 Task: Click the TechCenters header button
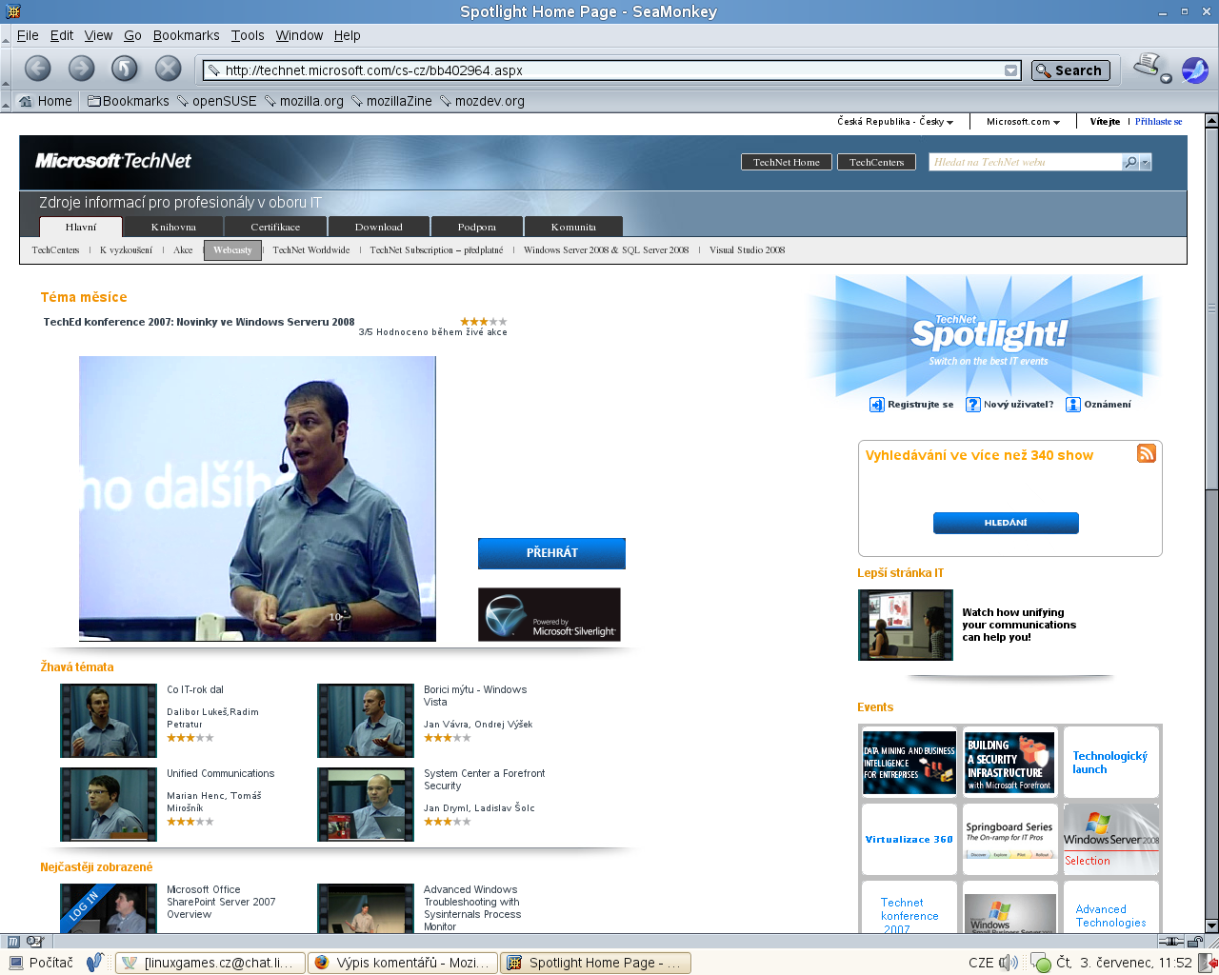point(876,162)
